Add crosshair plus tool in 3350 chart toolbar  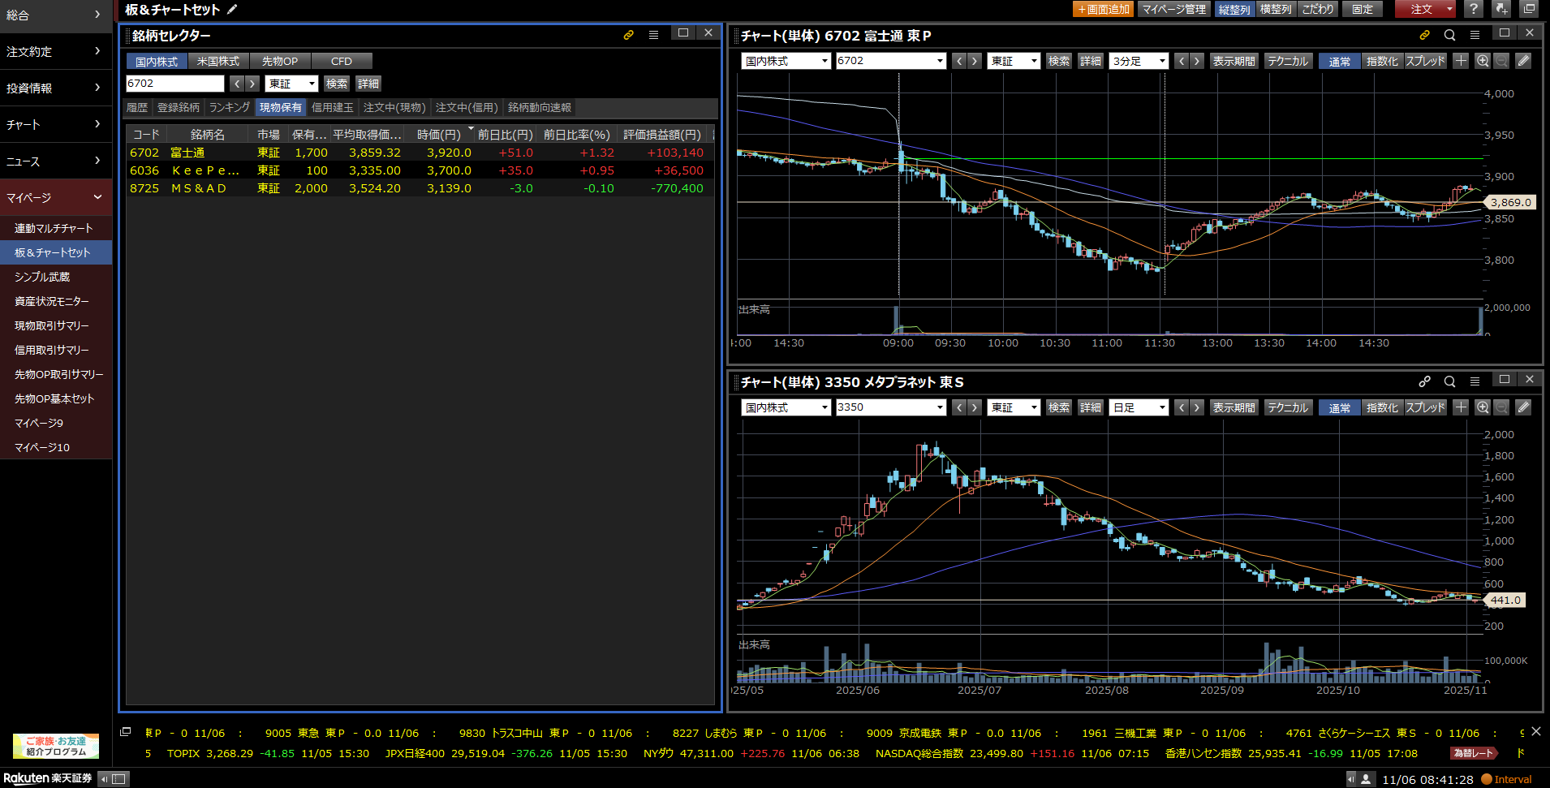1461,407
